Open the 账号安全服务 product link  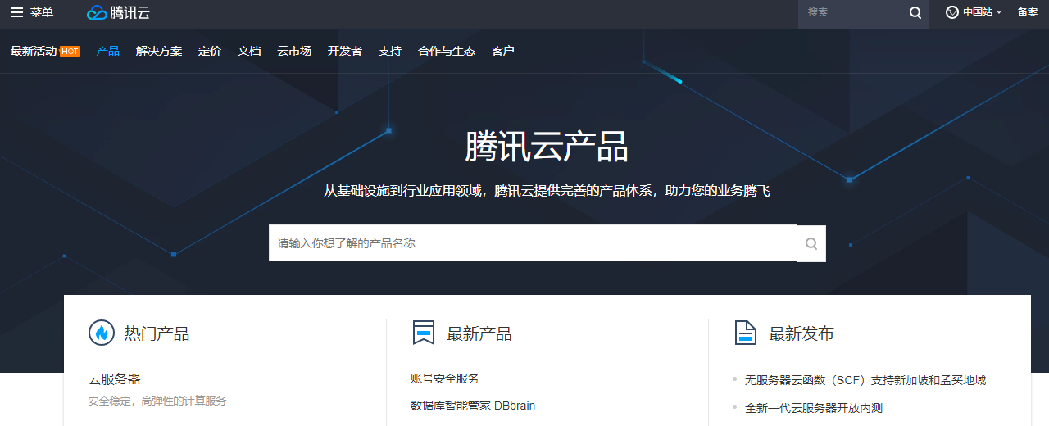point(445,378)
